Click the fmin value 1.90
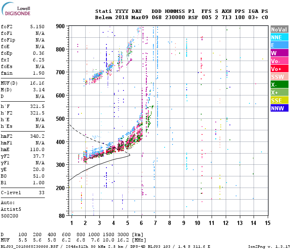This screenshot has width=291, height=249. tap(39, 73)
